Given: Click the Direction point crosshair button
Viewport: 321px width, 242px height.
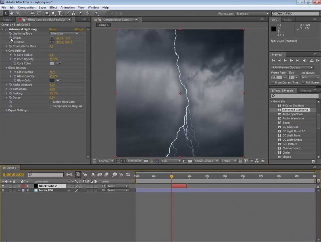Looking at the screenshot, I should (x=52, y=42).
